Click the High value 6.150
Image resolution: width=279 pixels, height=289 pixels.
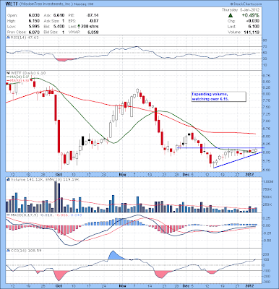pos(34,21)
